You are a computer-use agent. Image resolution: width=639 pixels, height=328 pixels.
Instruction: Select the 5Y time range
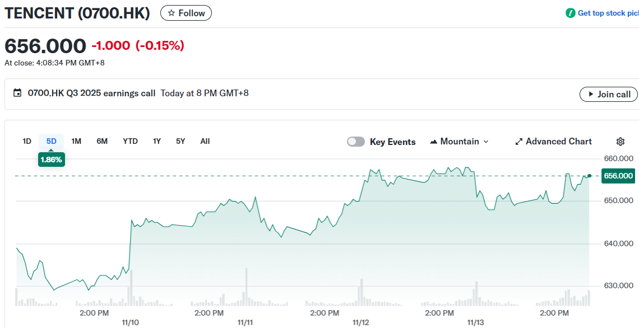180,141
